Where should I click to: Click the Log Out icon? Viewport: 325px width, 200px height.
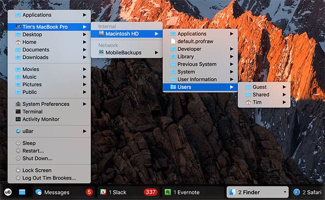pos(18,178)
